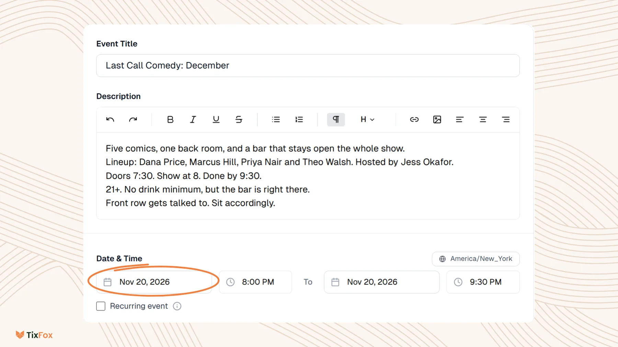Select the line starting "21+. No drink minimum"
618x347 pixels.
[x=208, y=190]
